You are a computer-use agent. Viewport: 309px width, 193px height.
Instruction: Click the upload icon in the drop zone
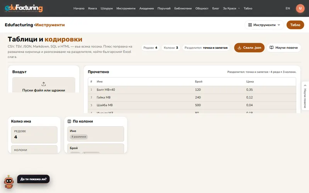point(44,84)
